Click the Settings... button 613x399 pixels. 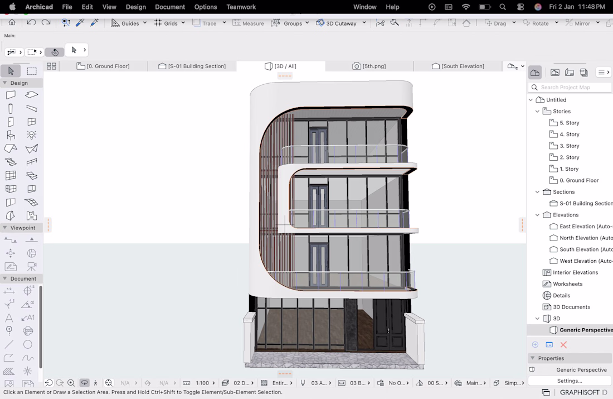(569, 381)
